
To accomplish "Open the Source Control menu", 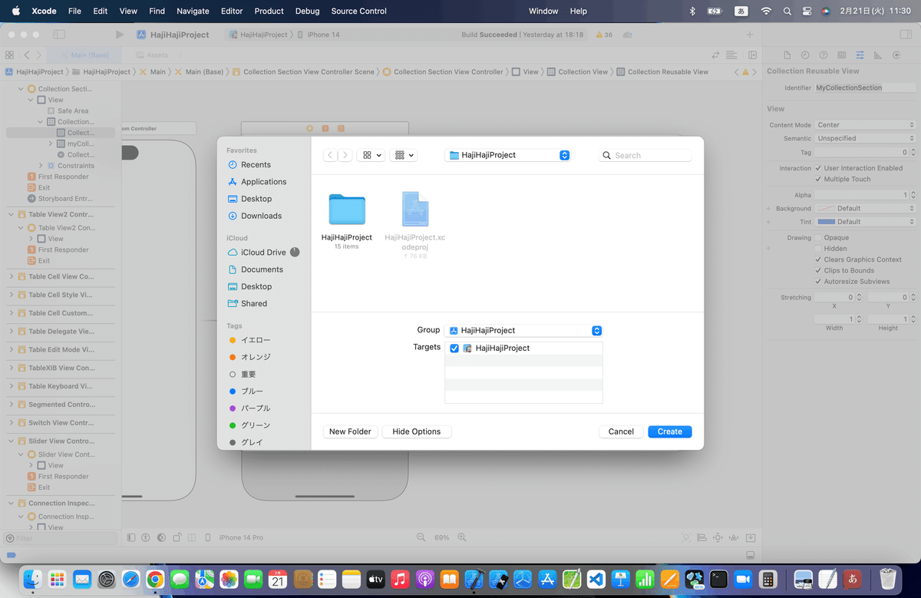I will tap(359, 12).
